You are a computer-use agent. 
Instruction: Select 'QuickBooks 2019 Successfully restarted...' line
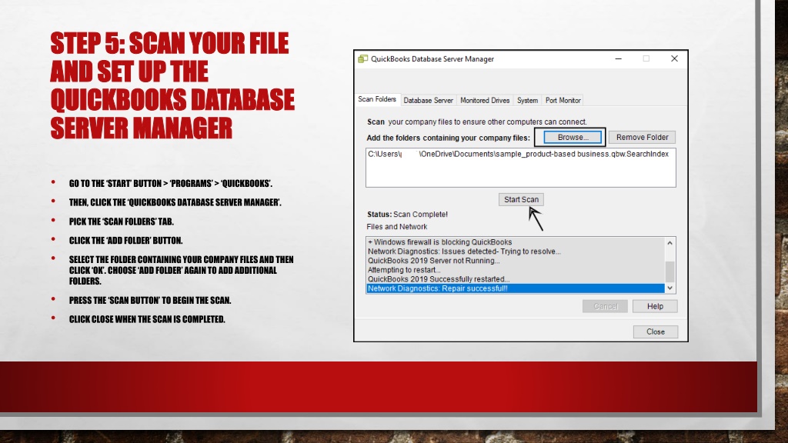point(515,279)
